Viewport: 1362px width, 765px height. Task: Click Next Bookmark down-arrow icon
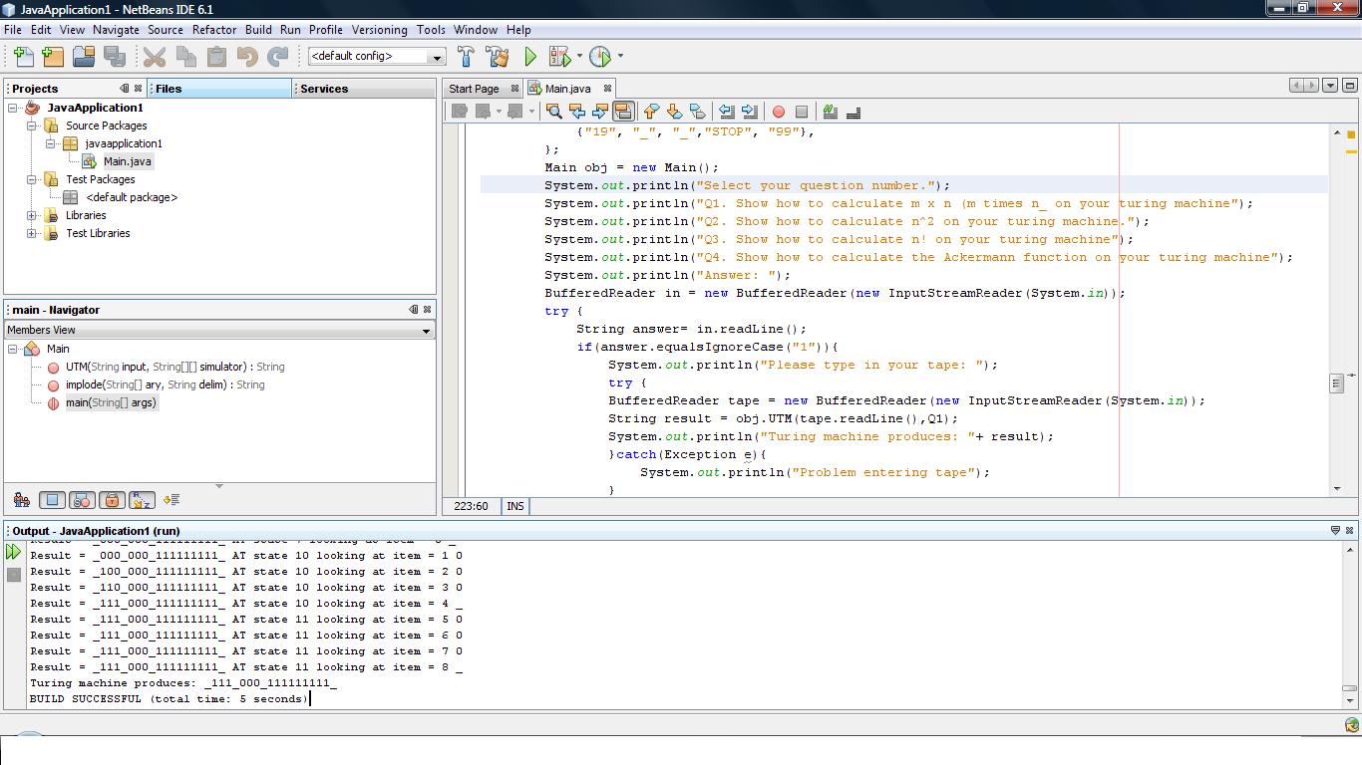point(674,112)
